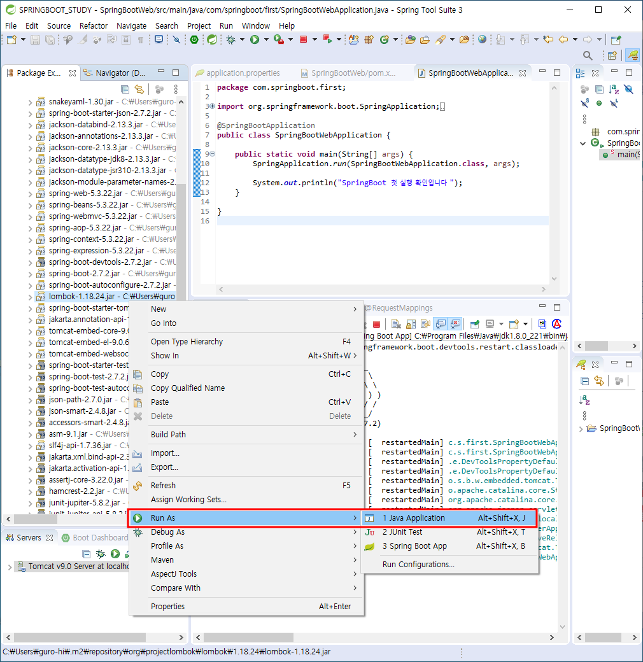Switch to Navigator view tab
Image resolution: width=643 pixels, height=662 pixels.
[115, 73]
